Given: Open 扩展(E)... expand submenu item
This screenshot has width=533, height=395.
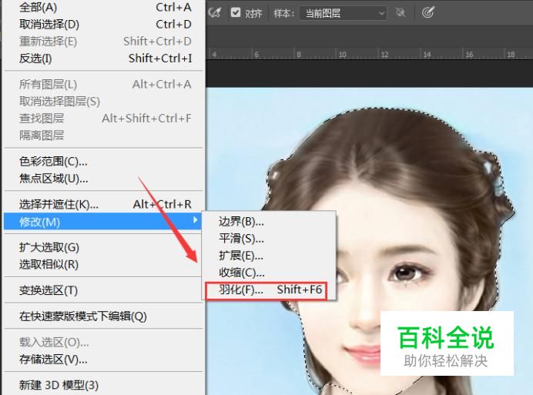Looking at the screenshot, I should click(269, 256).
